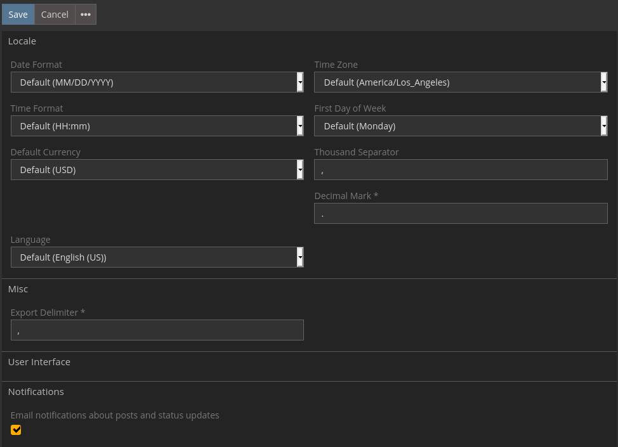Open the Time Format dropdown

click(x=157, y=126)
